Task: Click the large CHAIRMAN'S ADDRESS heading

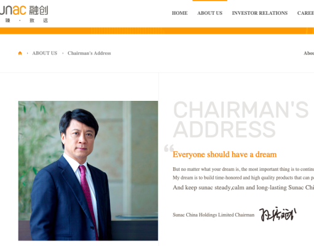Action: pos(241,119)
